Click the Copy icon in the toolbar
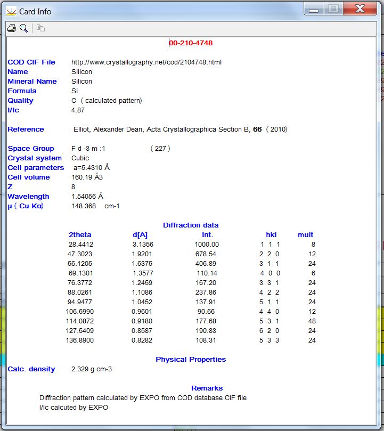The image size is (384, 431). pos(40,28)
